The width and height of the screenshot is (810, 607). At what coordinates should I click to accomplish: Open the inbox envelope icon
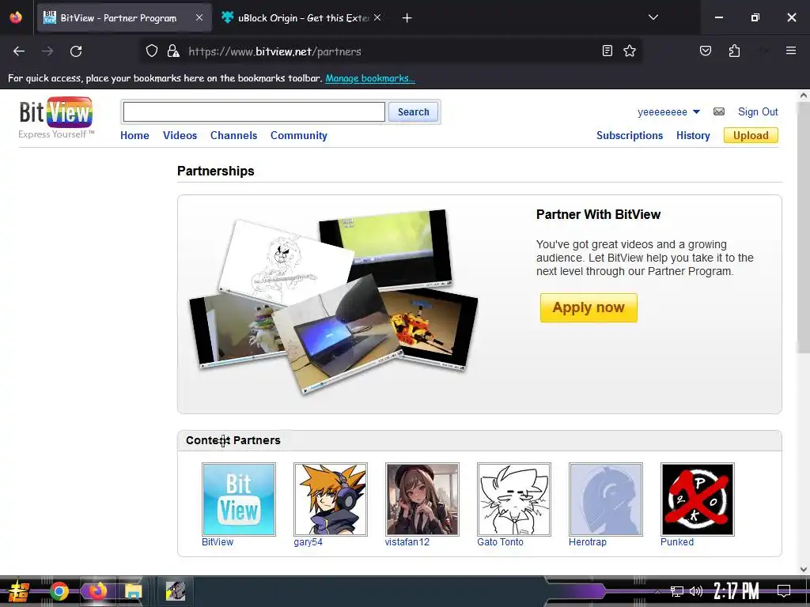point(718,111)
